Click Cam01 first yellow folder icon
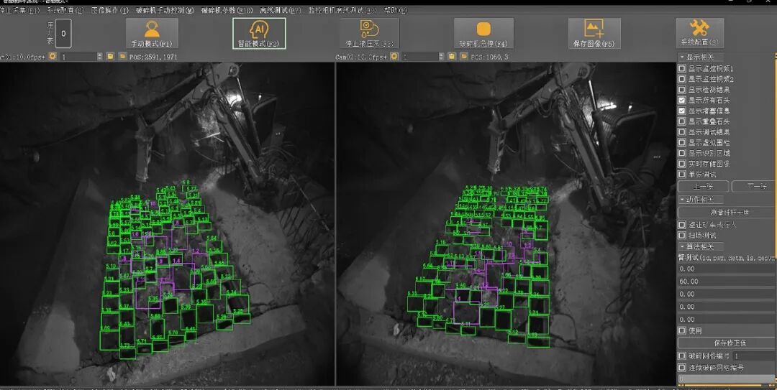The width and height of the screenshot is (777, 390). [110, 57]
